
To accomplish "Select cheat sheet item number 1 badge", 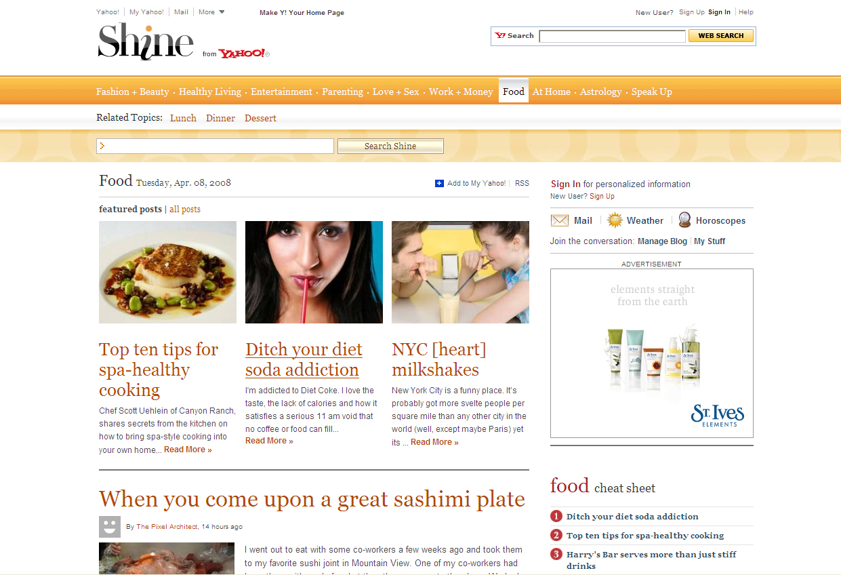I will [x=556, y=516].
